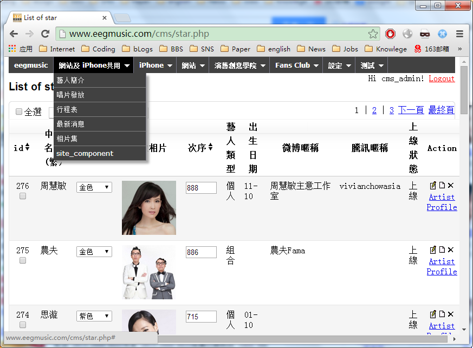Select site_component from the dropdown menu

click(100, 153)
